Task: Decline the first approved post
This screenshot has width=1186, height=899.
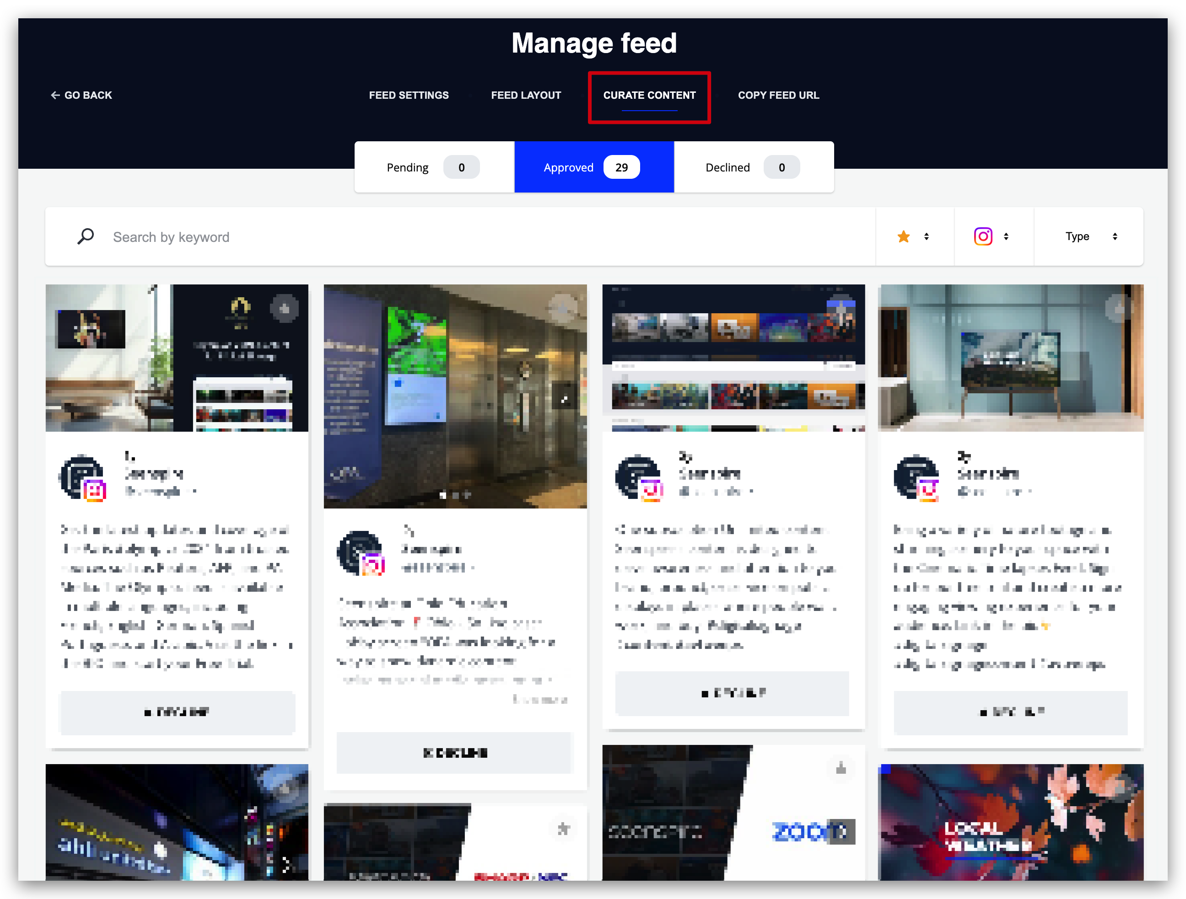Action: point(177,712)
